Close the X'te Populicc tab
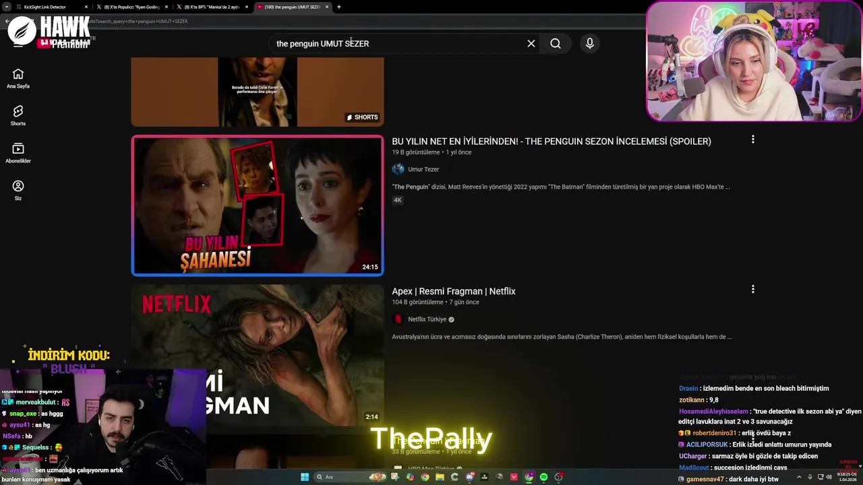 click(167, 7)
